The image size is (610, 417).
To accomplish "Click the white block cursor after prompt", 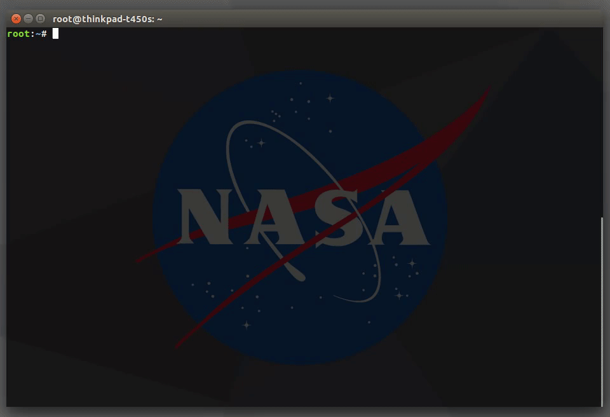I will [56, 34].
